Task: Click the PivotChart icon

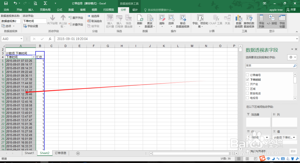Action: pos(238,18)
